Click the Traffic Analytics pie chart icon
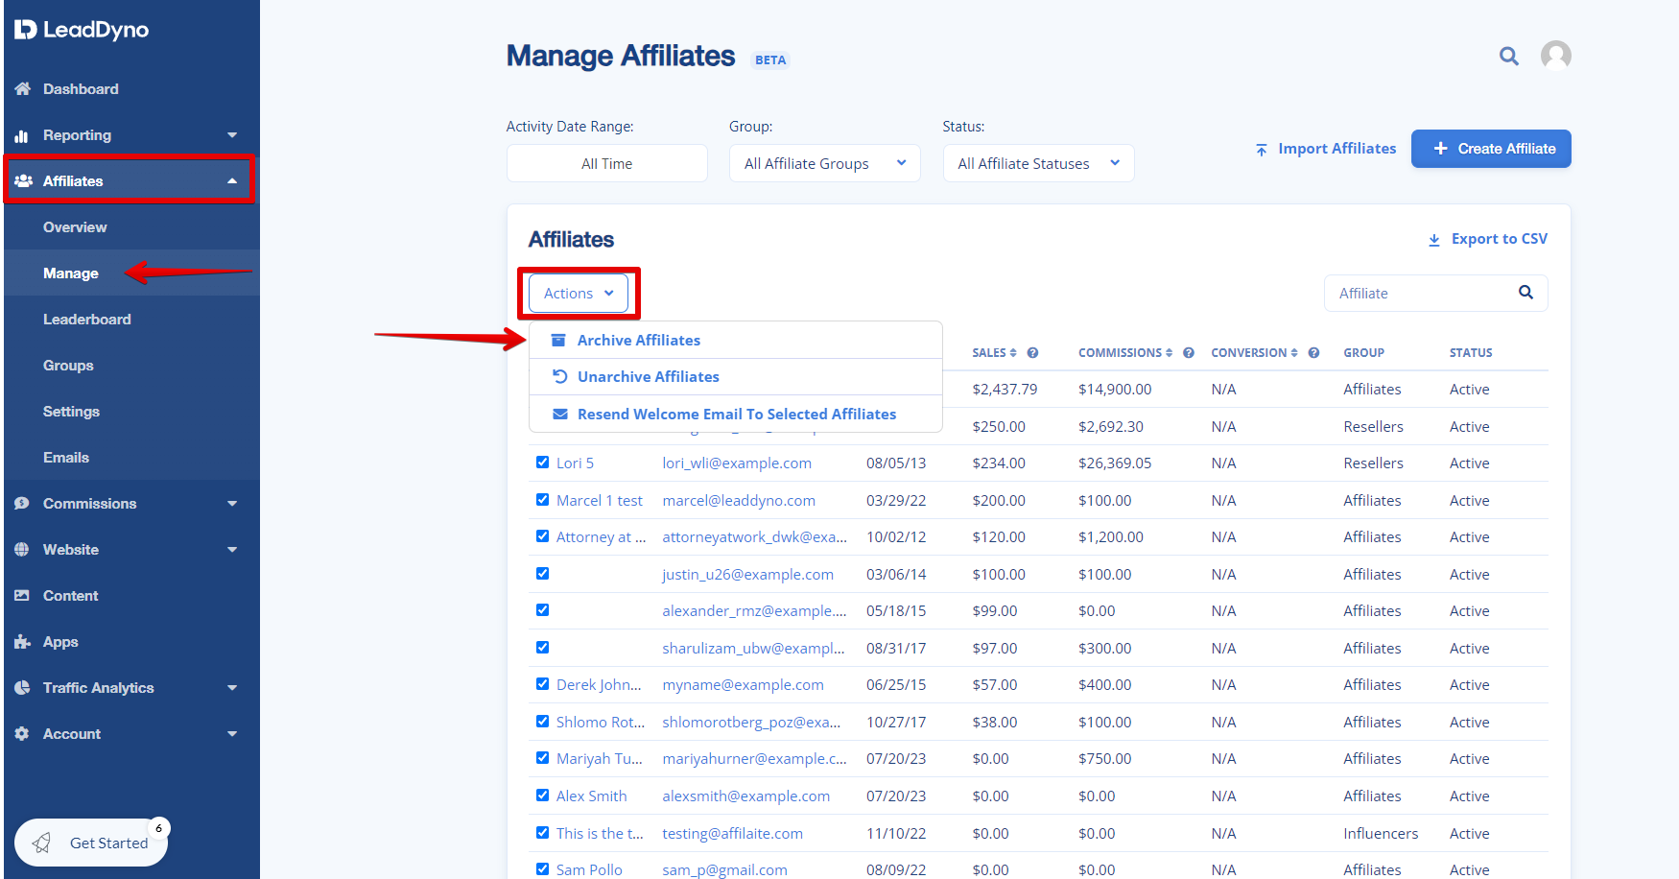Screen dimensions: 1679x879 point(22,688)
